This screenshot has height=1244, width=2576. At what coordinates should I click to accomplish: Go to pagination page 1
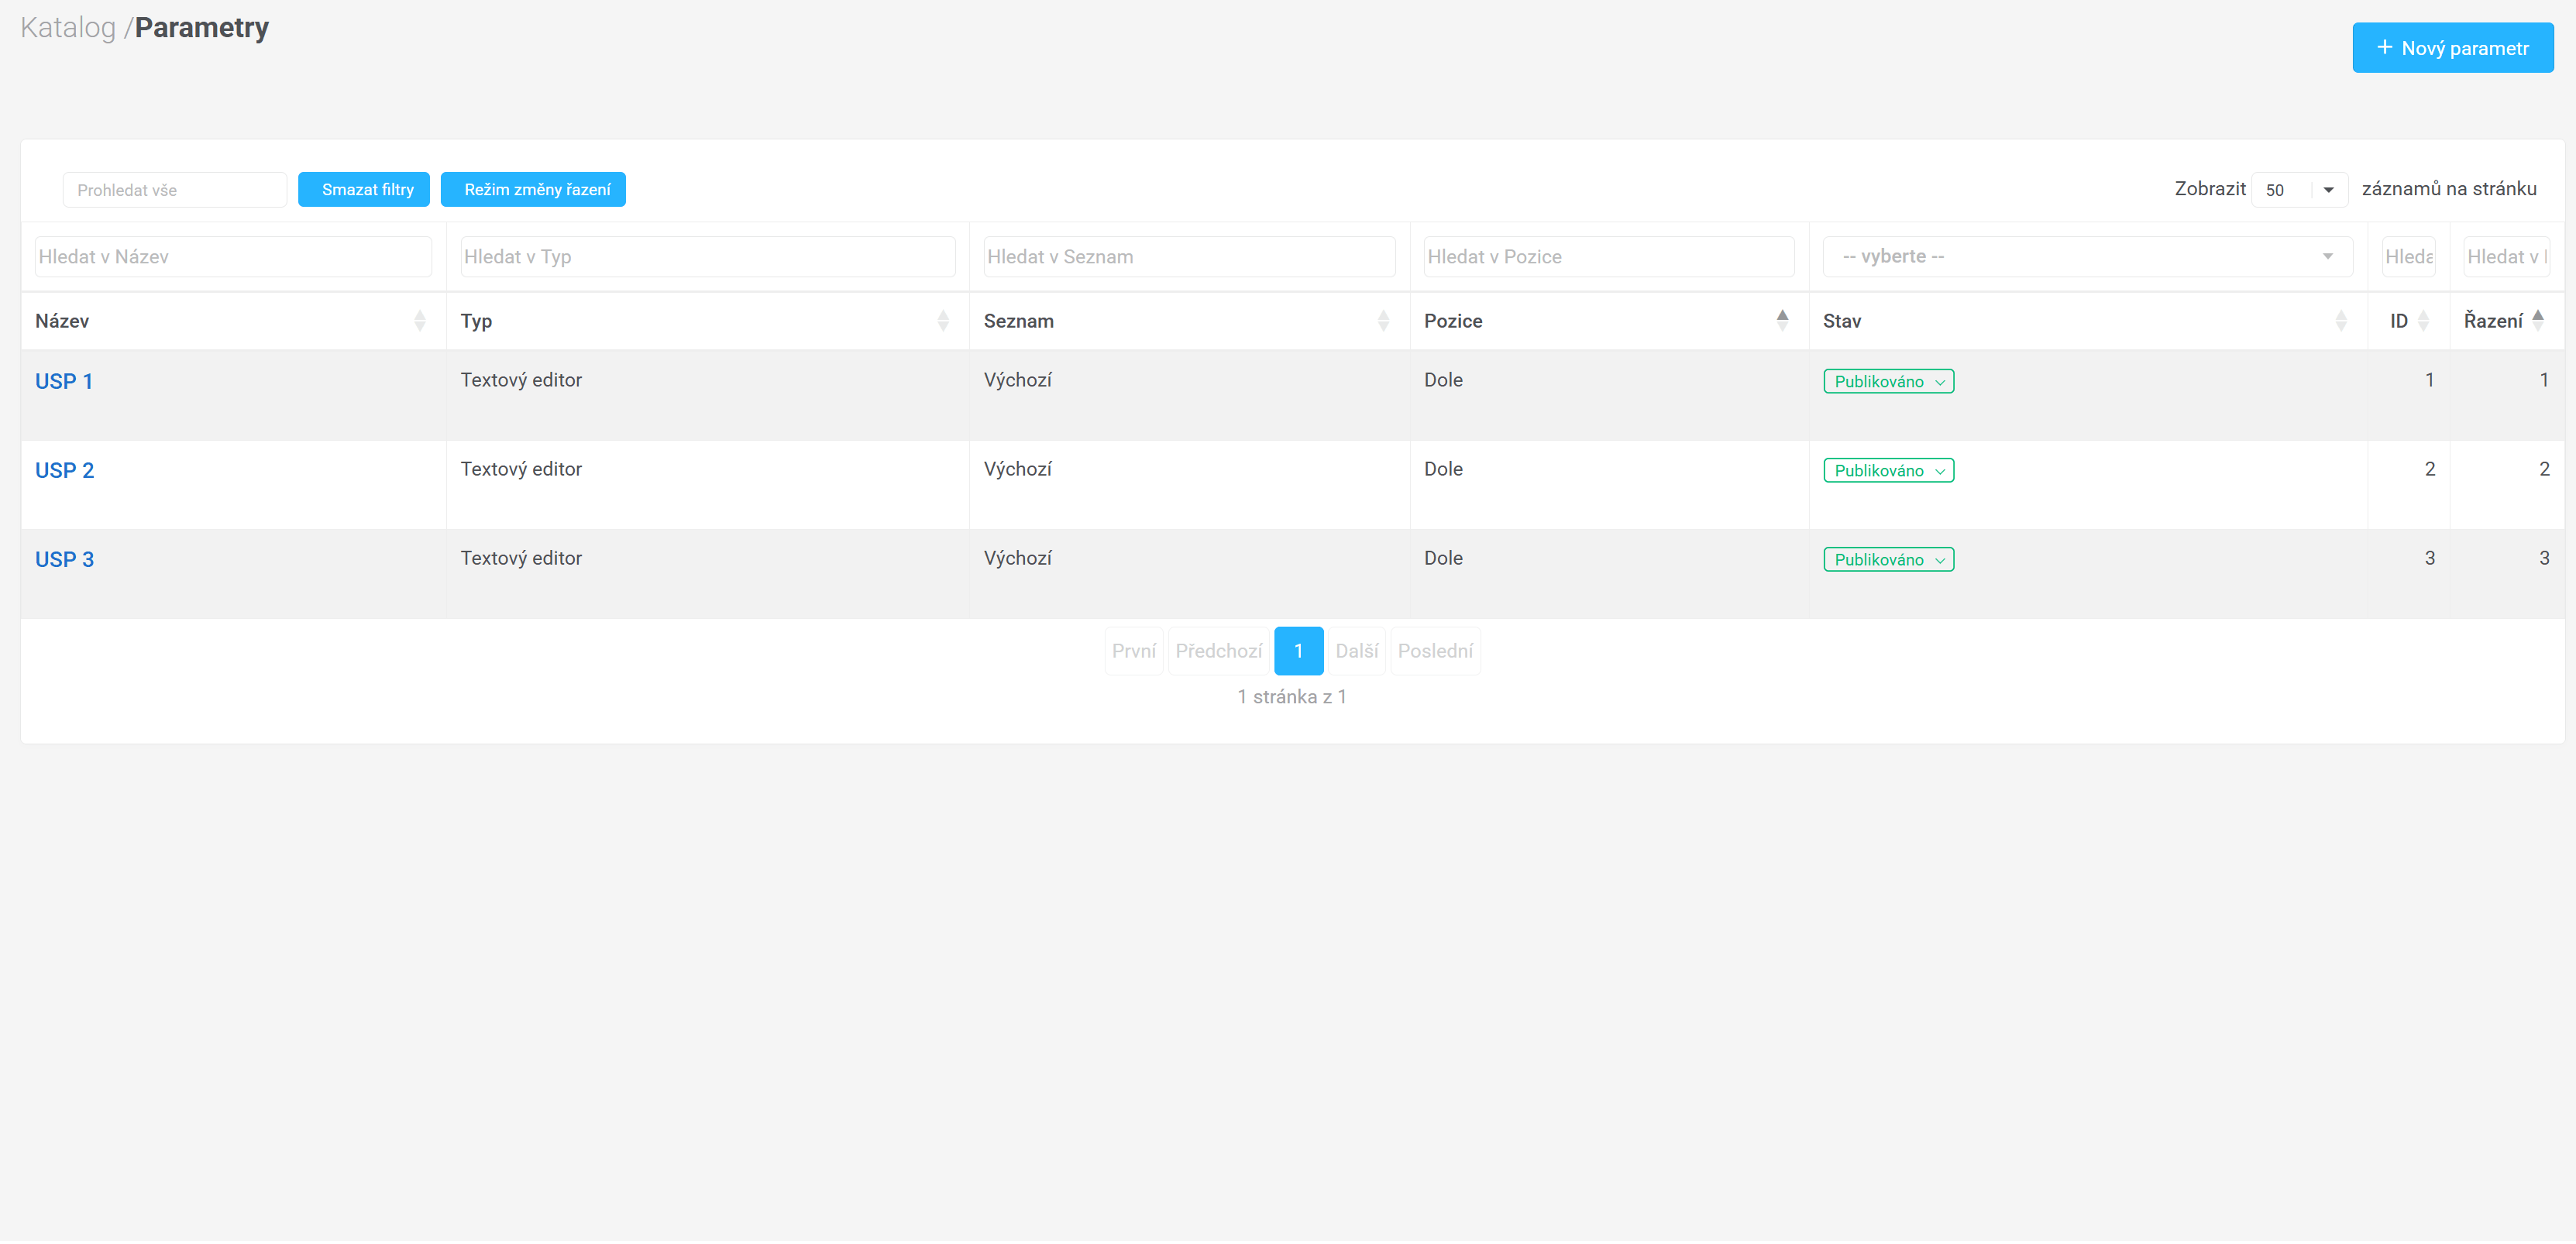click(1298, 652)
